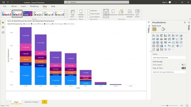The image size is (191, 107).
Task: Open Performance analyzer pane
Action: (130, 13)
